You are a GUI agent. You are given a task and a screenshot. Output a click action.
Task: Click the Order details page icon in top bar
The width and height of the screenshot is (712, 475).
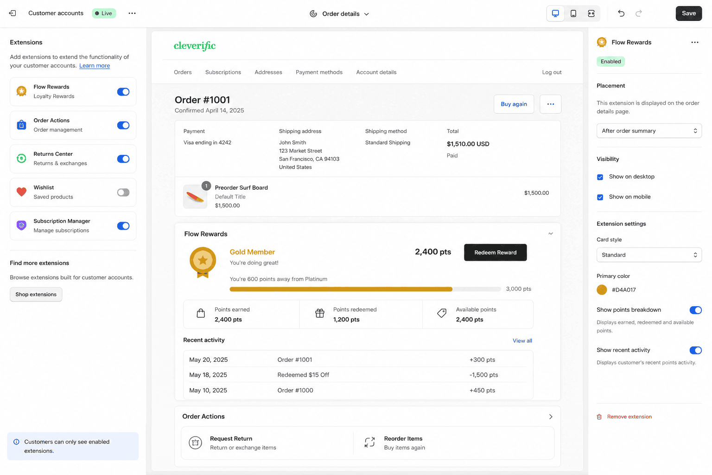(313, 14)
